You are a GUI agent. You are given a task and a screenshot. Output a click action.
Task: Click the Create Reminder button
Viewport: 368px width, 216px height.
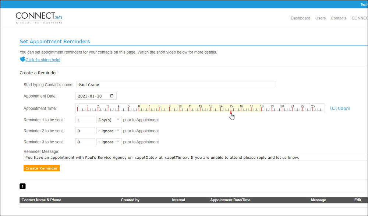tap(42, 168)
